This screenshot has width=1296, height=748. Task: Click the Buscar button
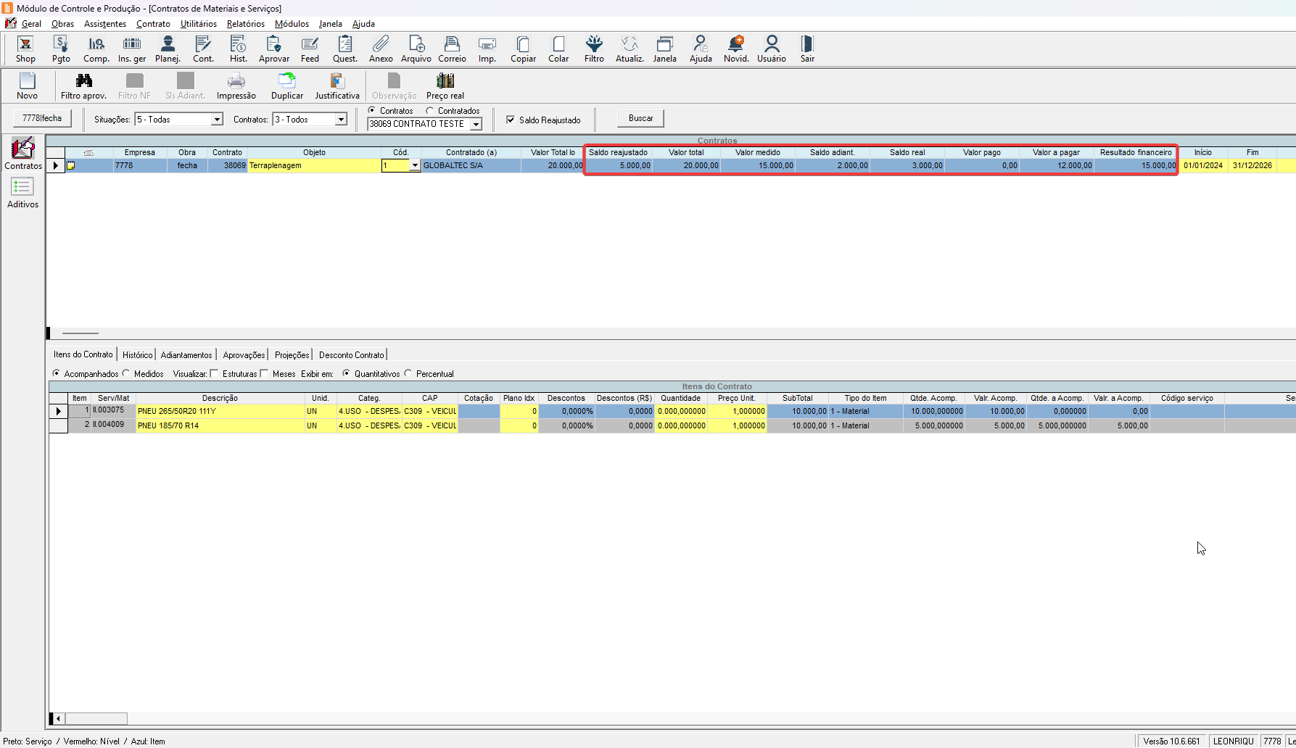point(640,118)
